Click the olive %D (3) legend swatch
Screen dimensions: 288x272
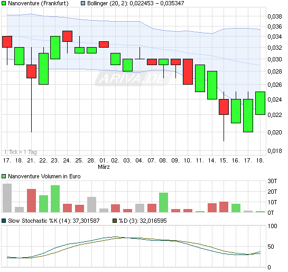[x=115, y=221]
